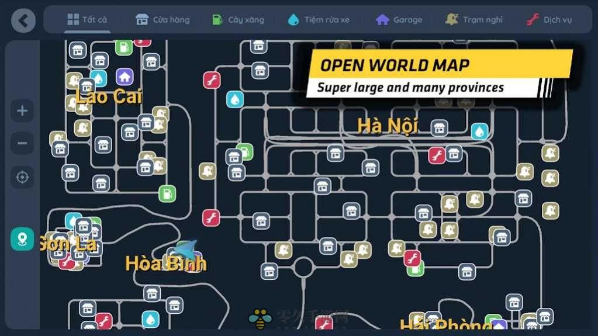The width and height of the screenshot is (598, 336).
Task: Select the purple garage icon above Lào Cai
Action: [x=124, y=77]
